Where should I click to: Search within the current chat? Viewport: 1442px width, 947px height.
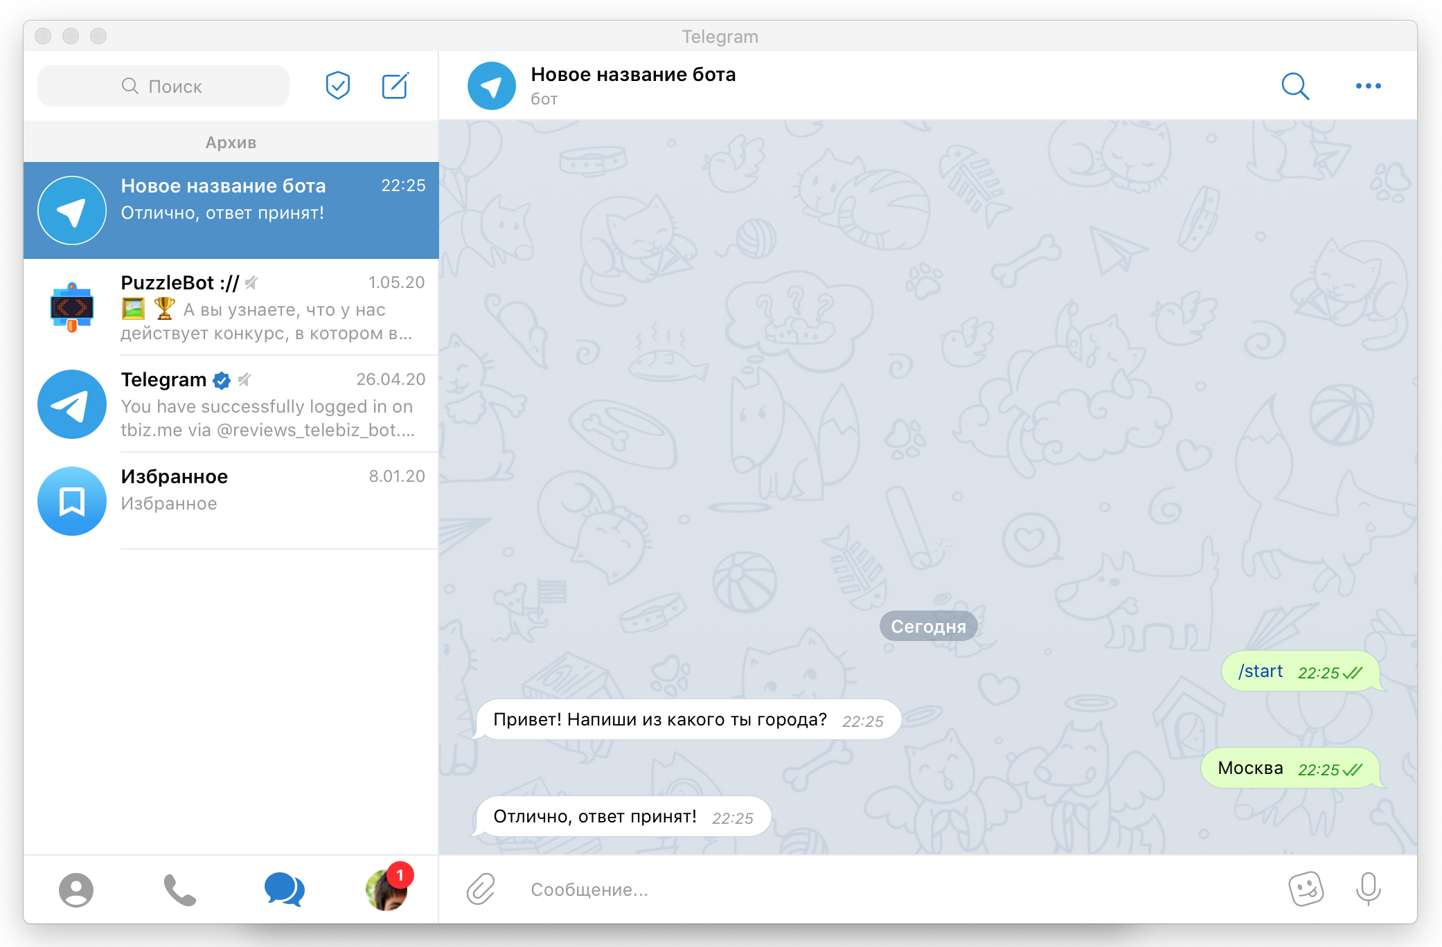[1295, 86]
